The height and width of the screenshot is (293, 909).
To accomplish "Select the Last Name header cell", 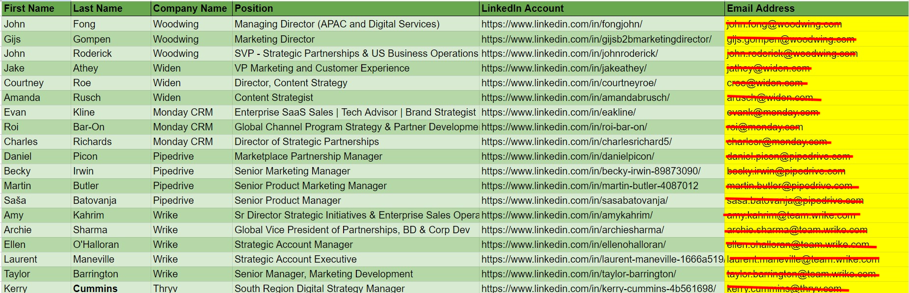I will click(98, 8).
